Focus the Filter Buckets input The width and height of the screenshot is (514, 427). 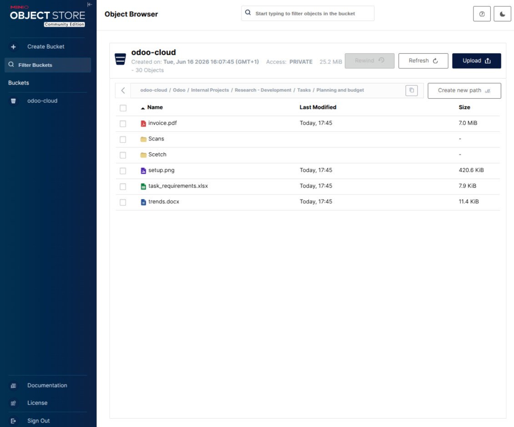click(48, 65)
